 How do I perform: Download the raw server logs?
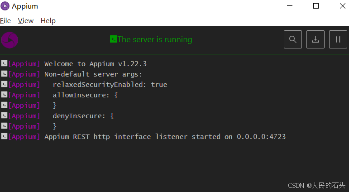(x=316, y=39)
